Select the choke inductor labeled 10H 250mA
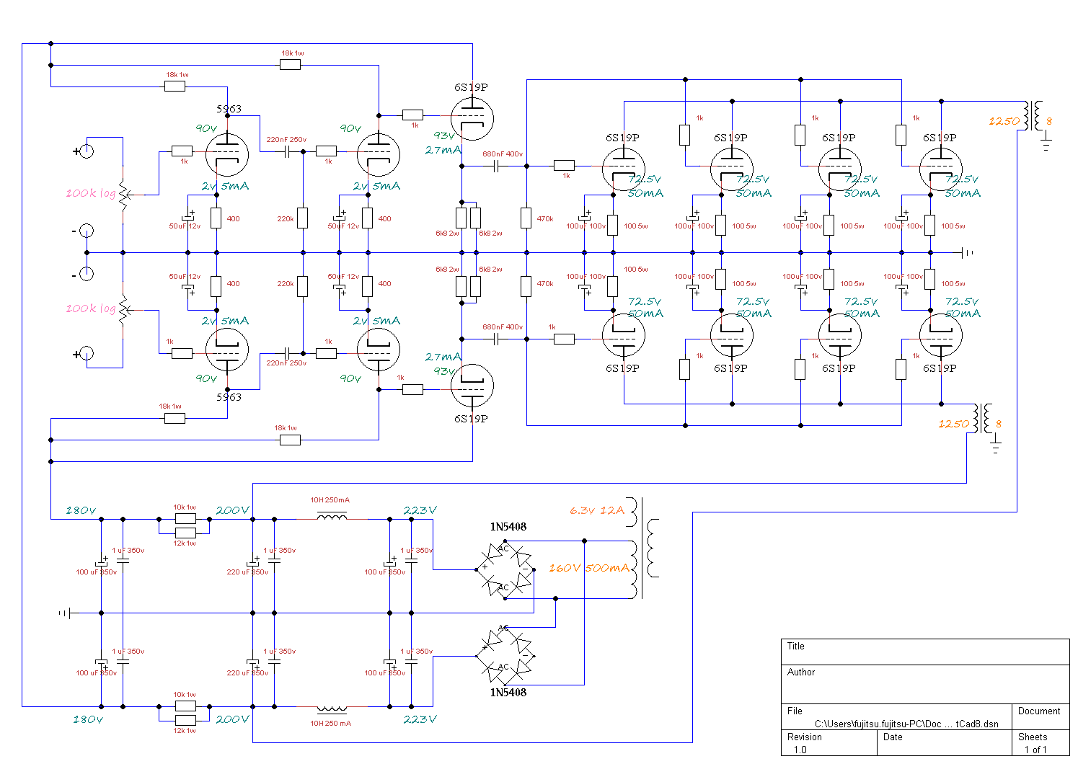Viewport: 1078px width, 764px height. pos(332,516)
